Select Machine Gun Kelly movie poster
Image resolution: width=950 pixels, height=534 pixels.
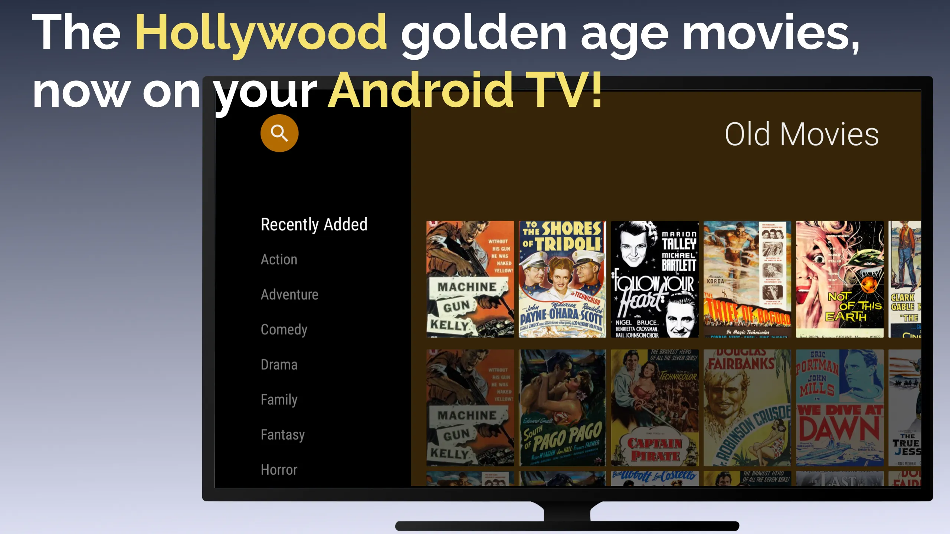469,279
